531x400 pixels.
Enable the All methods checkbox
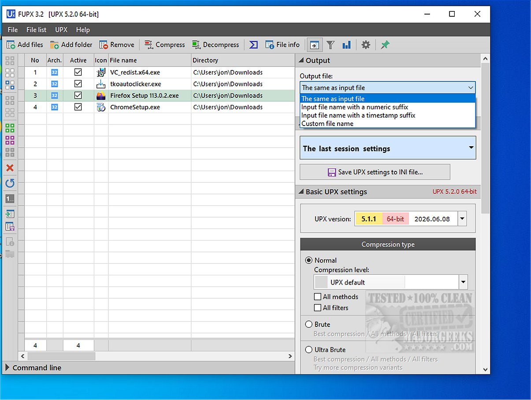click(317, 297)
